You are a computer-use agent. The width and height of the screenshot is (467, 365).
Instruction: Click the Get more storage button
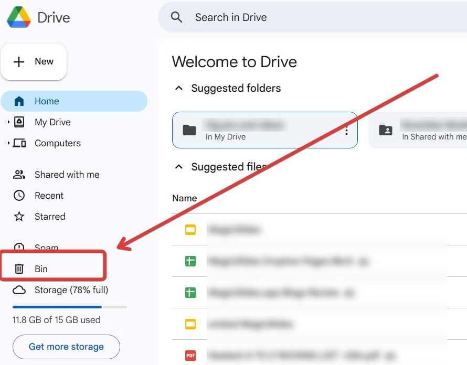coord(66,347)
